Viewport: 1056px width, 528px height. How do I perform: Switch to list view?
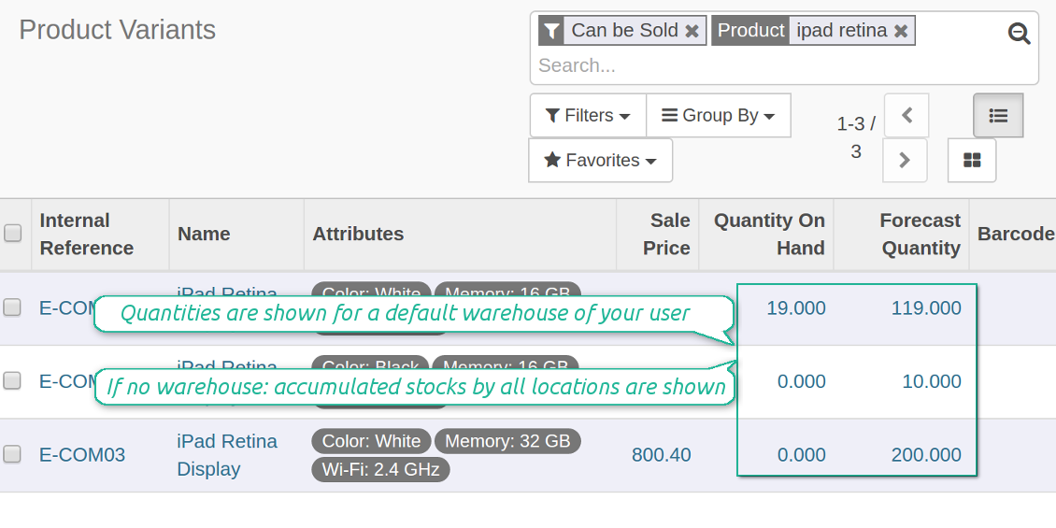pyautogui.click(x=998, y=116)
